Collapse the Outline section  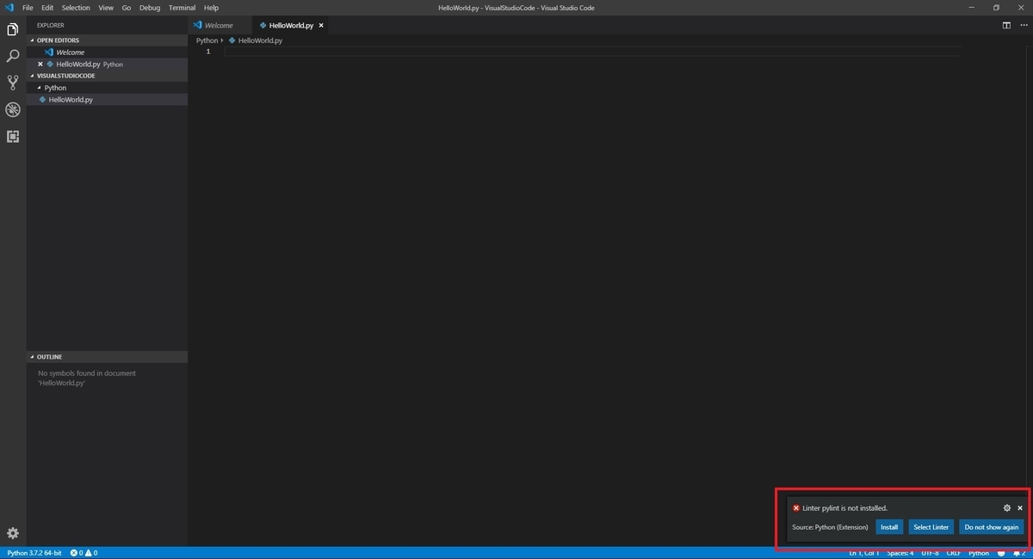coord(107,357)
